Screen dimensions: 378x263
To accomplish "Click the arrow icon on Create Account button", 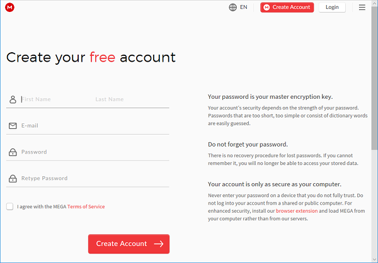I will 159,243.
